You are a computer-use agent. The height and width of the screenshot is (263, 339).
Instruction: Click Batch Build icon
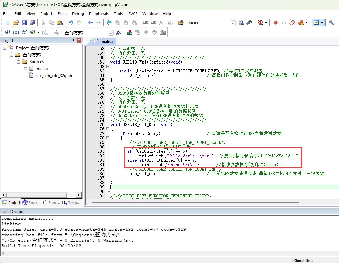point(33,32)
